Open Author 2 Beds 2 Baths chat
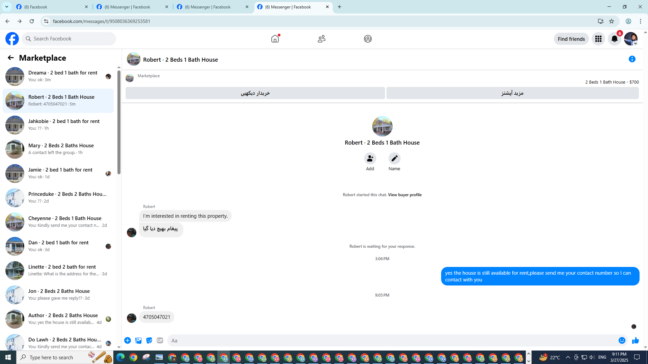This screenshot has height=364, width=648. point(58,319)
